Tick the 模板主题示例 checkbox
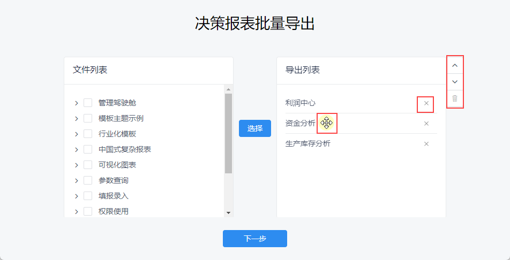Screen dimensions: 510x260 tap(88, 118)
